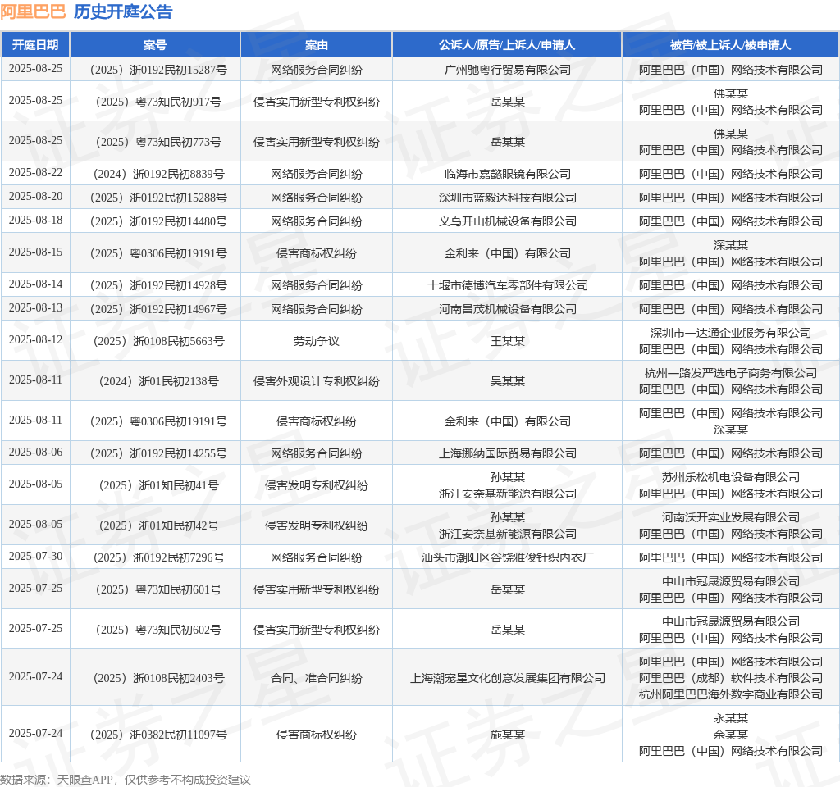Viewport: 840px width, 787px height.
Task: Click the 被告/被上诉人/被申请人 column header
Action: pos(730,45)
